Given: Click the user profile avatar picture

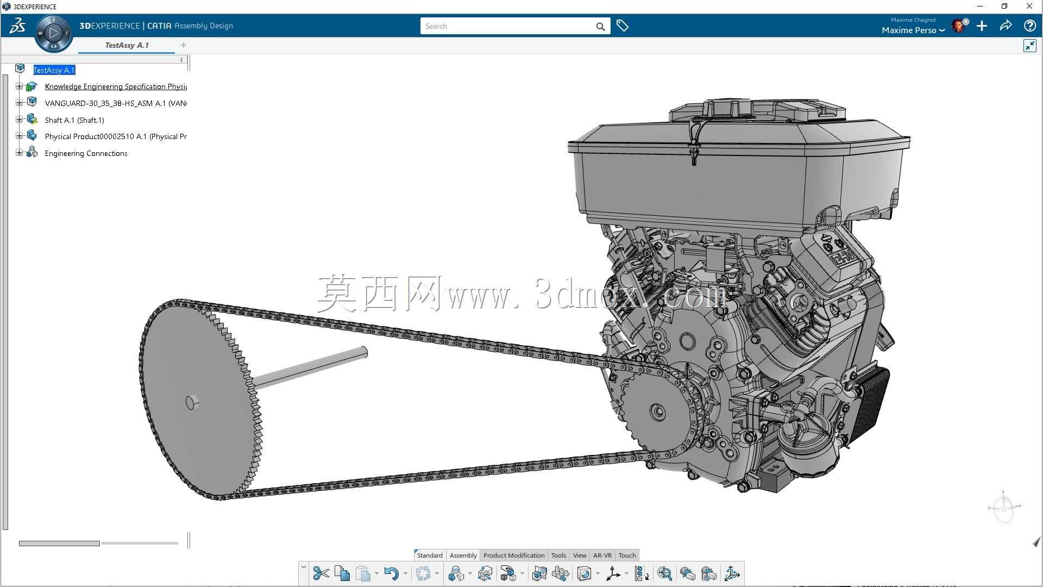Looking at the screenshot, I should tap(959, 26).
